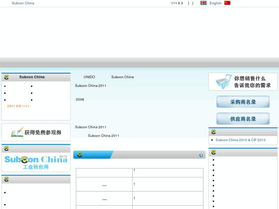Switch language via the English link

coord(215,3)
